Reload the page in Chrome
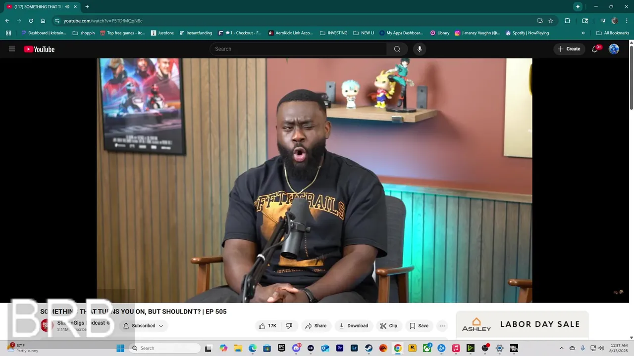Image resolution: width=634 pixels, height=356 pixels. click(x=31, y=21)
